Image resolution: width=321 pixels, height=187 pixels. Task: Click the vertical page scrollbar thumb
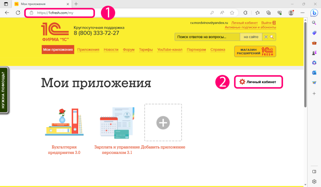tap(305, 64)
